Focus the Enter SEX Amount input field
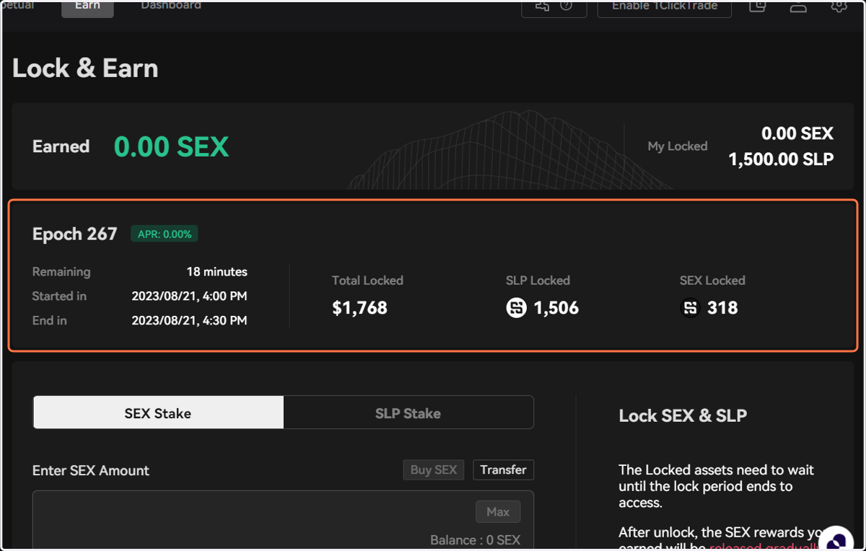 click(x=283, y=521)
